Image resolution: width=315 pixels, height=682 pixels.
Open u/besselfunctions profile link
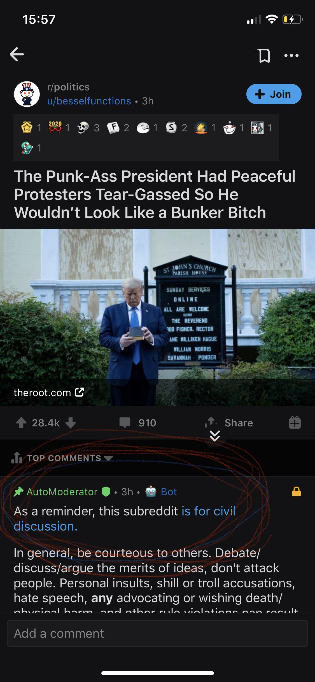click(x=89, y=101)
